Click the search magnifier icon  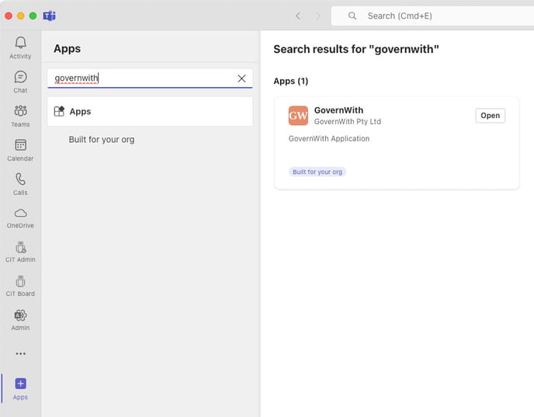tap(352, 16)
